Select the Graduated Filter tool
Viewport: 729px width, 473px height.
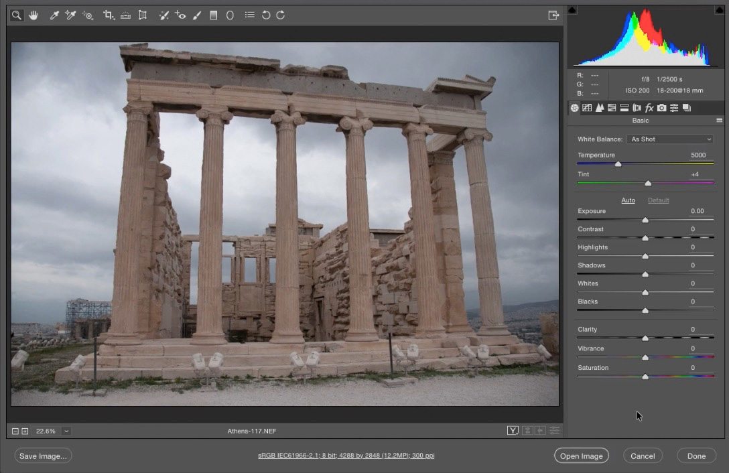pos(214,15)
